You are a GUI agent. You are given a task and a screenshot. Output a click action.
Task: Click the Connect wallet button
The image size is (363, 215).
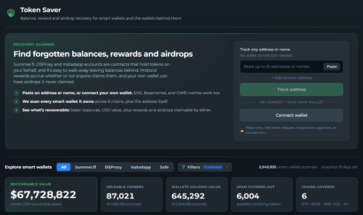tap(291, 115)
